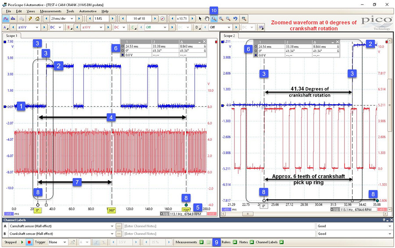Go to previous buffer waveform

[x=123, y=18]
